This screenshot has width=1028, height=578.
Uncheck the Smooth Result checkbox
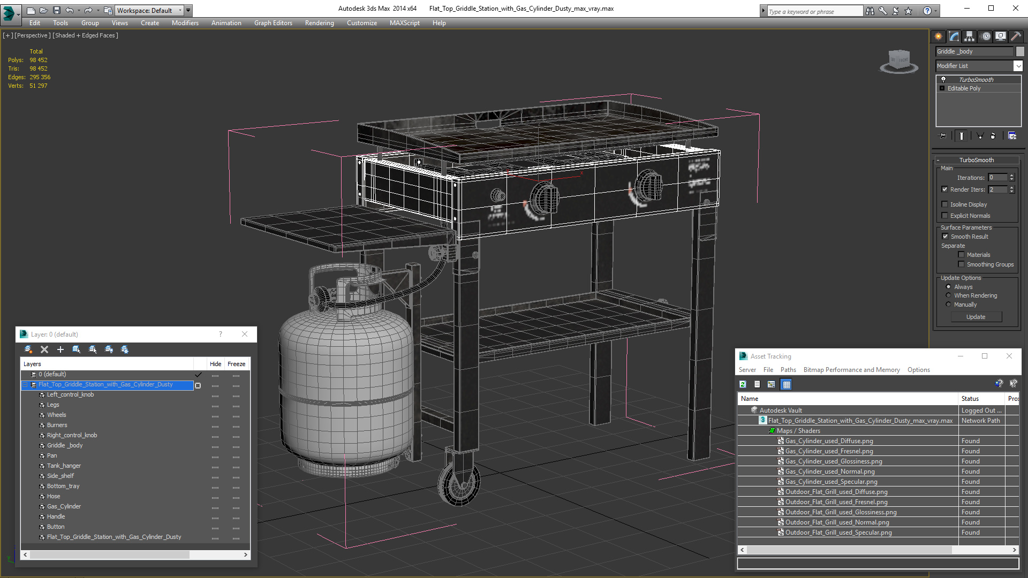pos(945,237)
